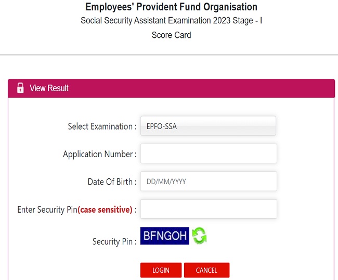Click the Select Examination label
The height and width of the screenshot is (280, 338).
[102, 127]
